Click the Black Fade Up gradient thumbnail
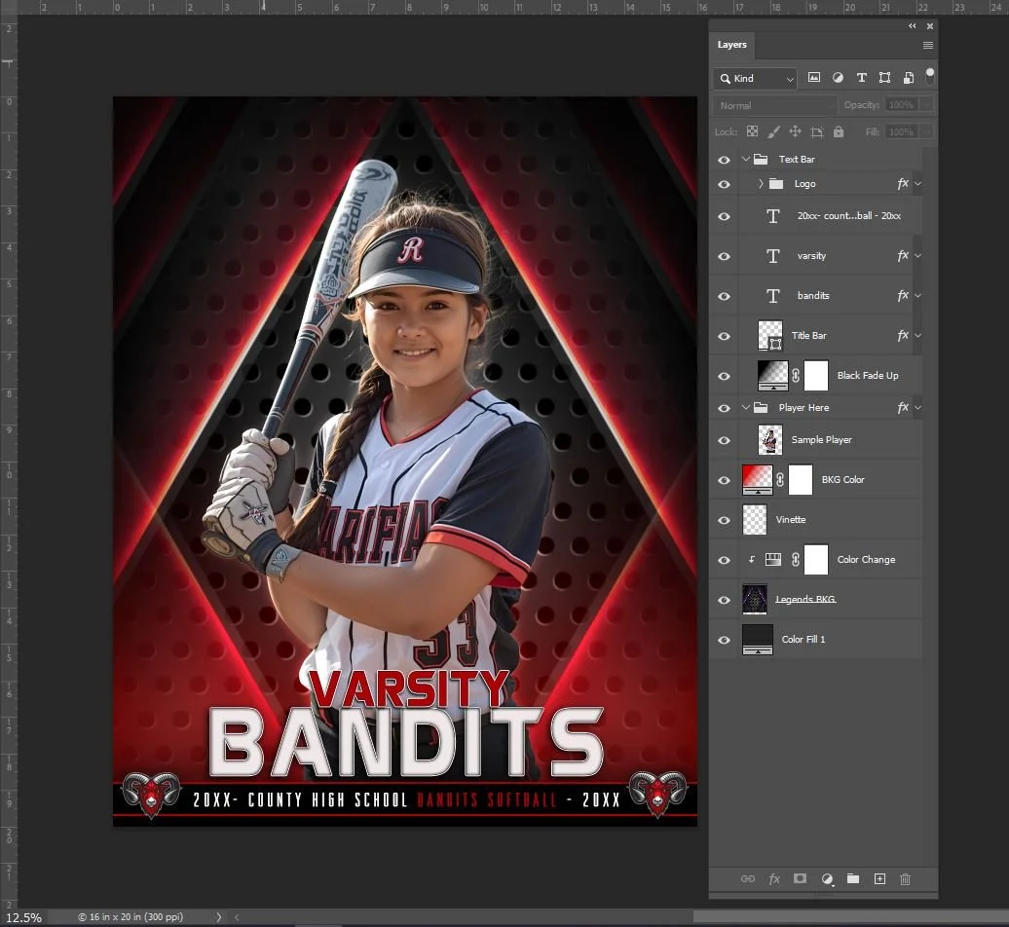The image size is (1009, 927). [x=773, y=376]
